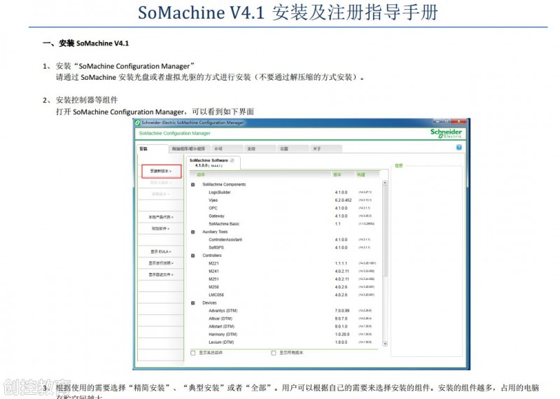Select the Advantys (DTM) row
560x399 pixels.
coord(286,311)
